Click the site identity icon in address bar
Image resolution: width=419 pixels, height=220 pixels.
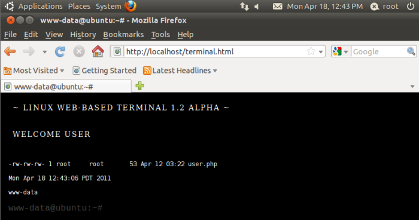pos(117,51)
